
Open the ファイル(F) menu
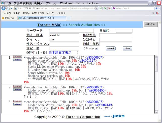[x=6, y=13]
